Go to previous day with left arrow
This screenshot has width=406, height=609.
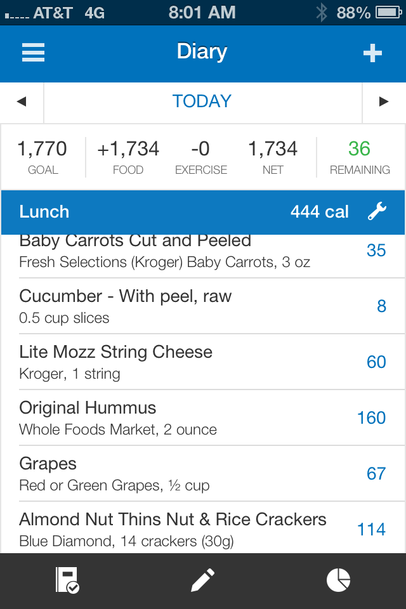[x=22, y=101]
